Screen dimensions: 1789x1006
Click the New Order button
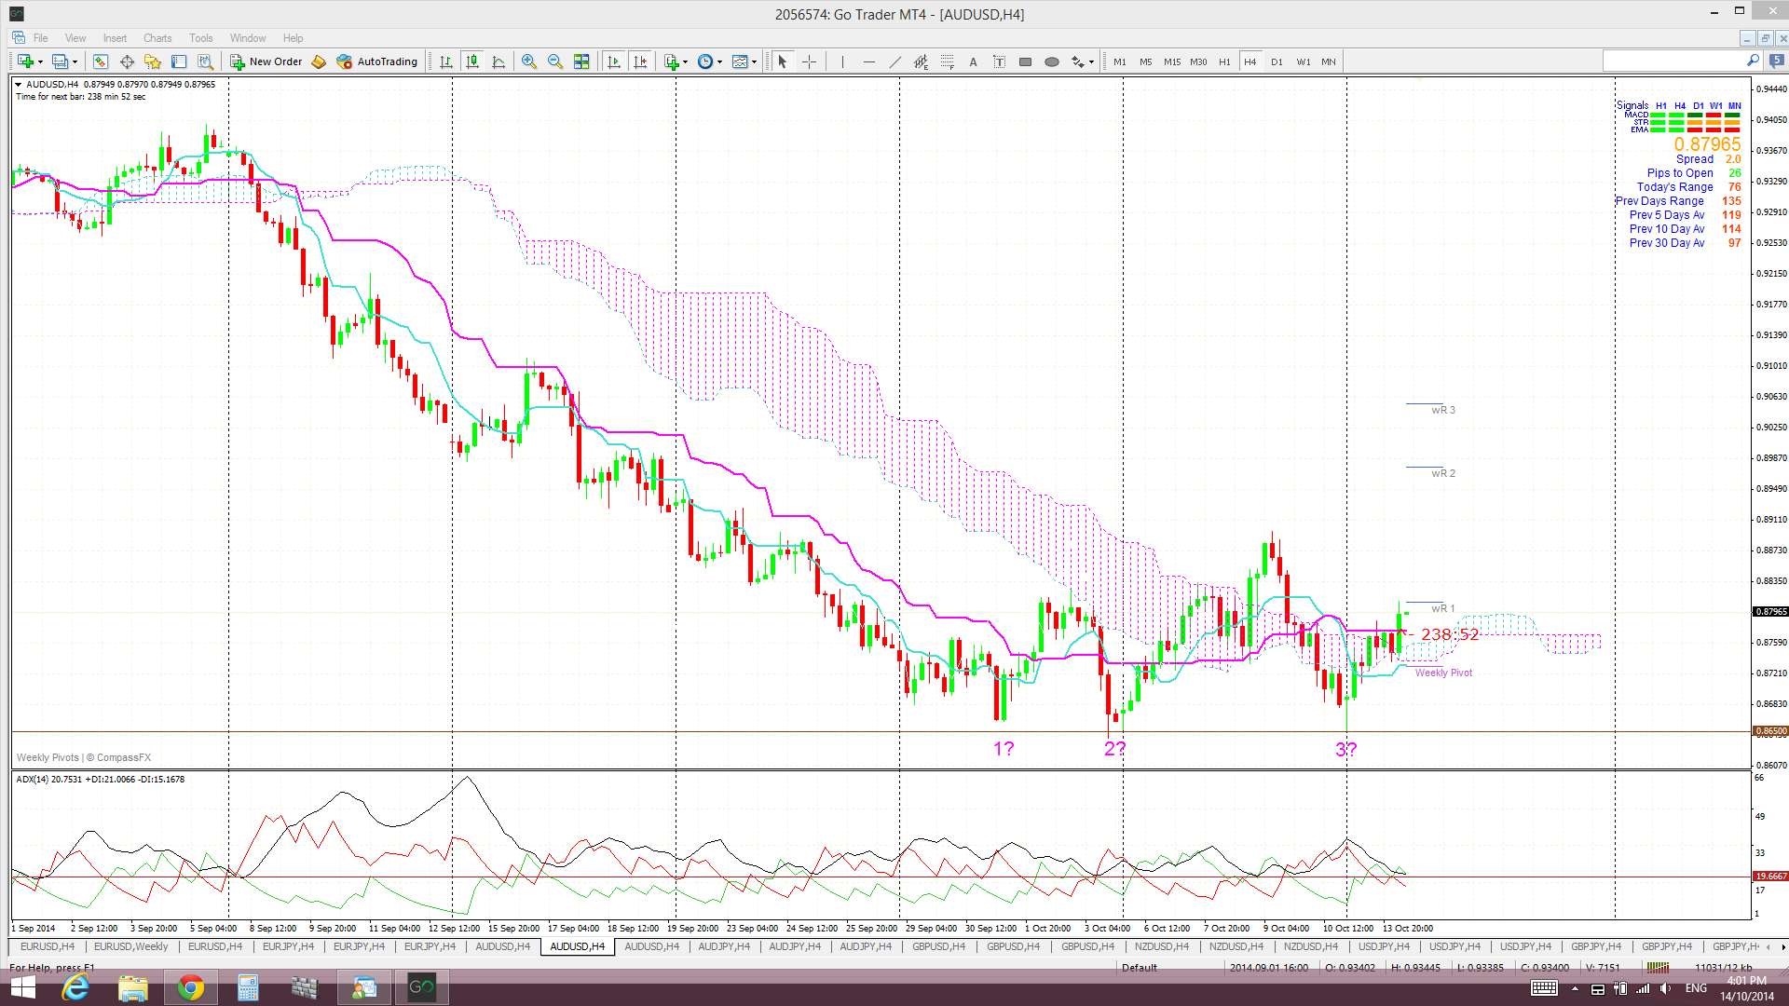[266, 61]
